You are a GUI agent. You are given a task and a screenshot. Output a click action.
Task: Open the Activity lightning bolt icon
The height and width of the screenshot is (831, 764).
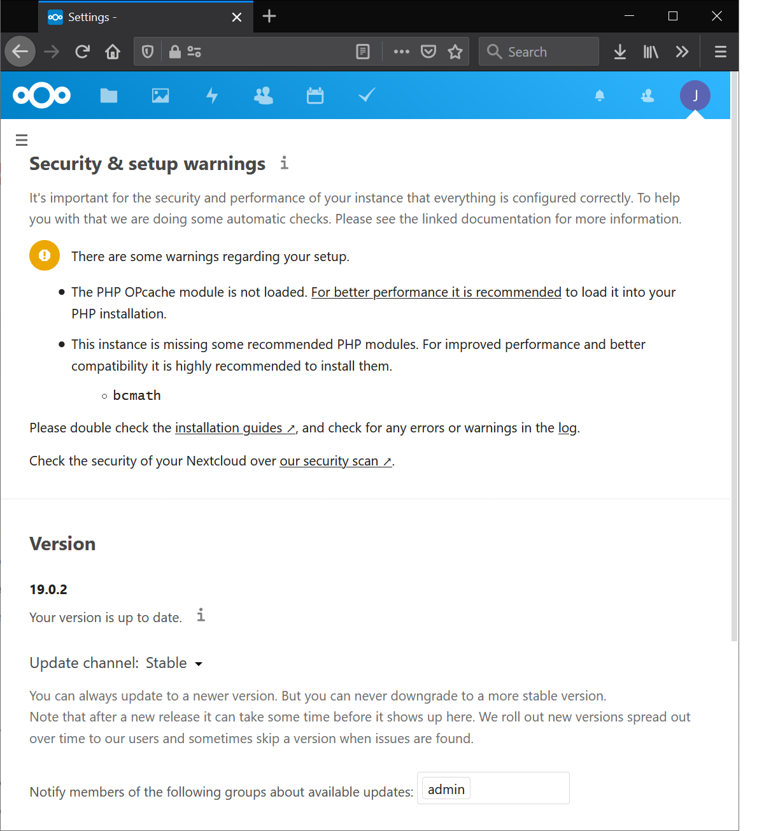(212, 96)
